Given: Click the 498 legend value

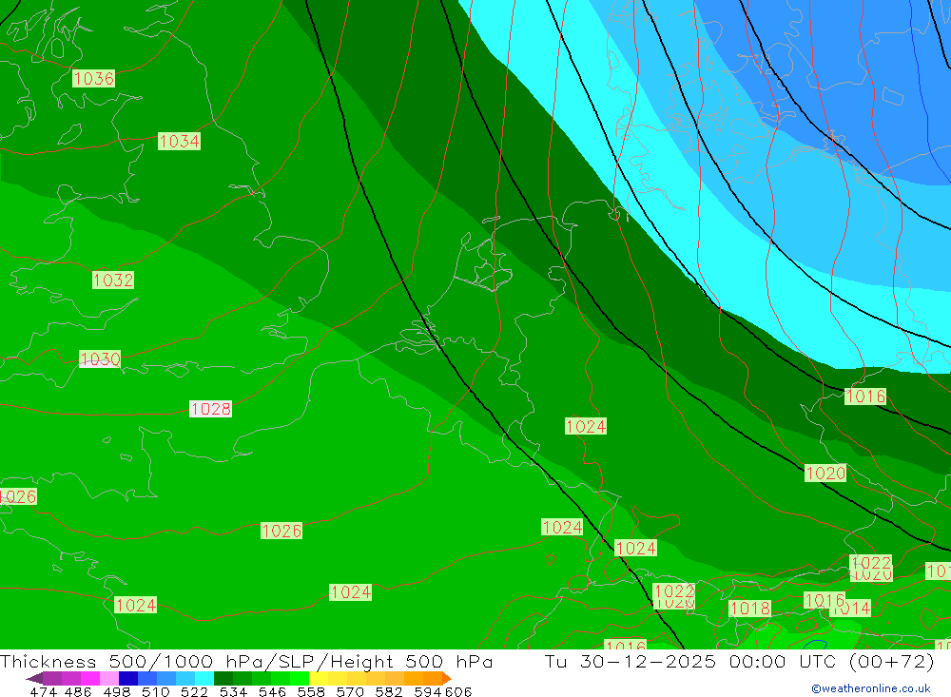Looking at the screenshot, I should (117, 691).
